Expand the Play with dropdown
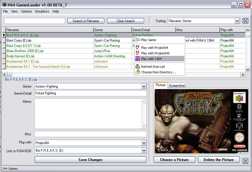Viewport: 252px width, 172px height. click(144, 143)
